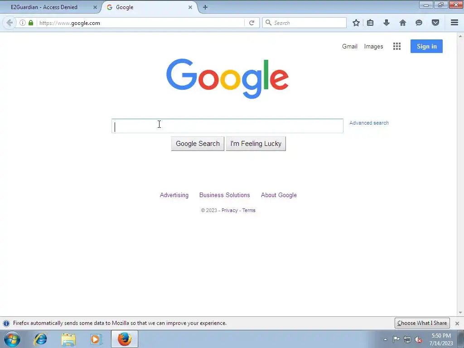
Task: Open the Gmail link
Action: pos(350,46)
